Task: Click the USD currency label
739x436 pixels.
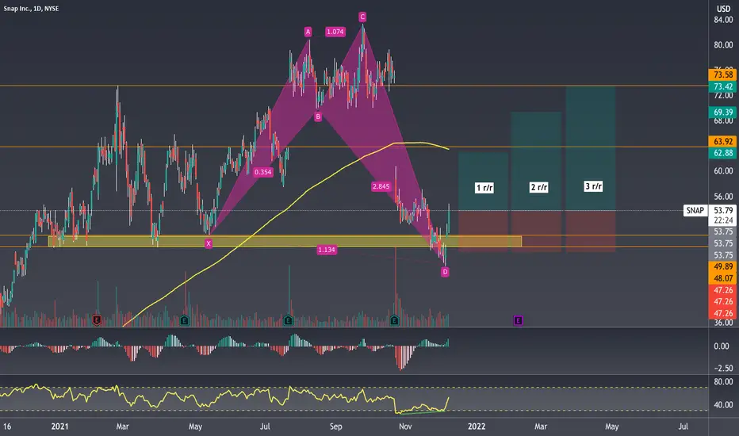Action: coord(723,9)
